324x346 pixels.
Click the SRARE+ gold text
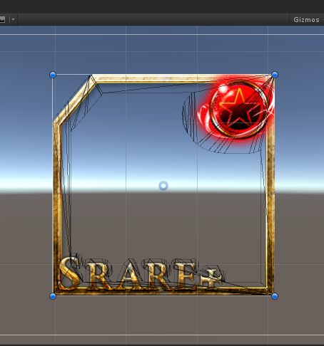[x=141, y=274]
